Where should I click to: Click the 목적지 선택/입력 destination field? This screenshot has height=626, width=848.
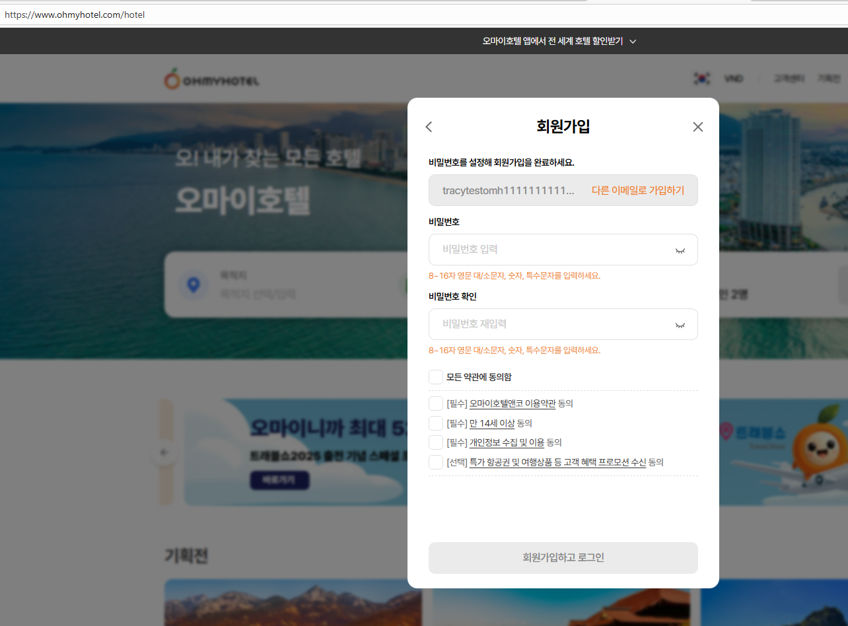[x=258, y=295]
